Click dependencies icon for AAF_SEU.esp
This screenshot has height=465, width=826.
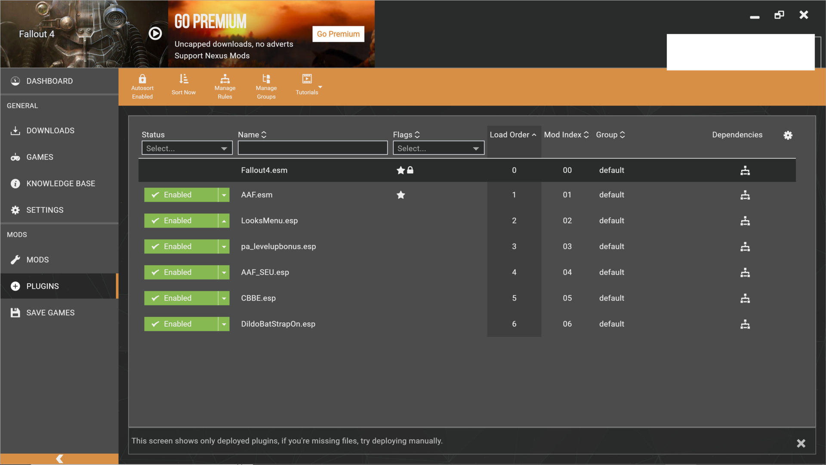[x=745, y=273]
